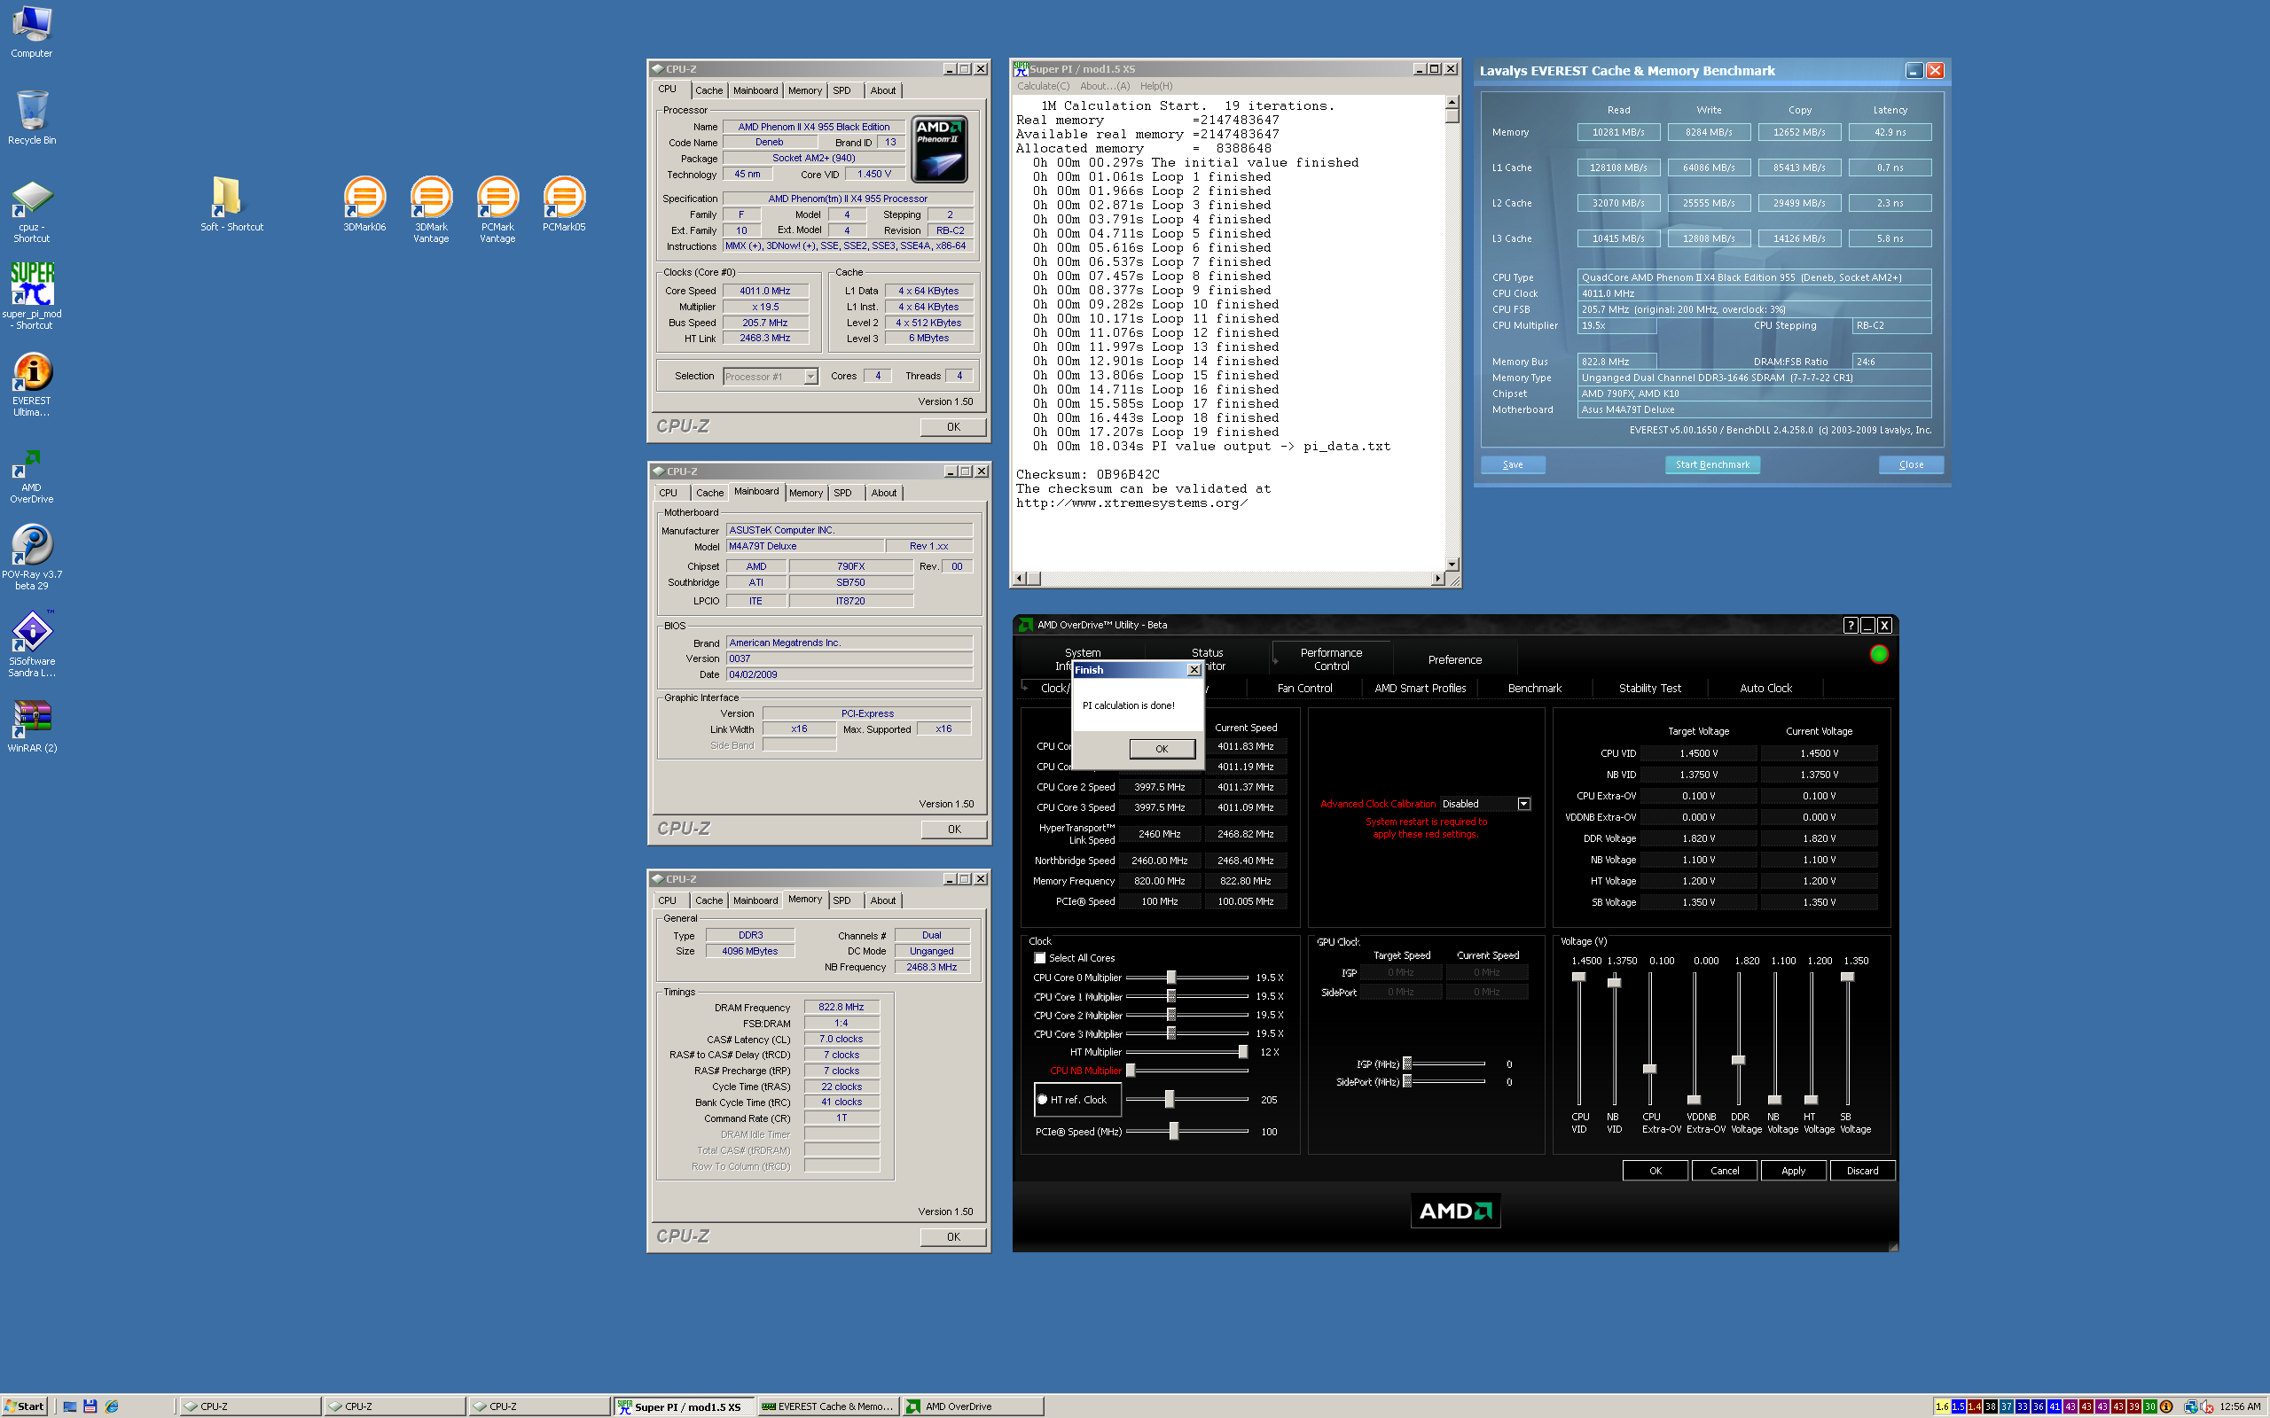This screenshot has height=1418, width=2270.
Task: Open the Processor #1 selection dropdown
Action: tap(810, 376)
